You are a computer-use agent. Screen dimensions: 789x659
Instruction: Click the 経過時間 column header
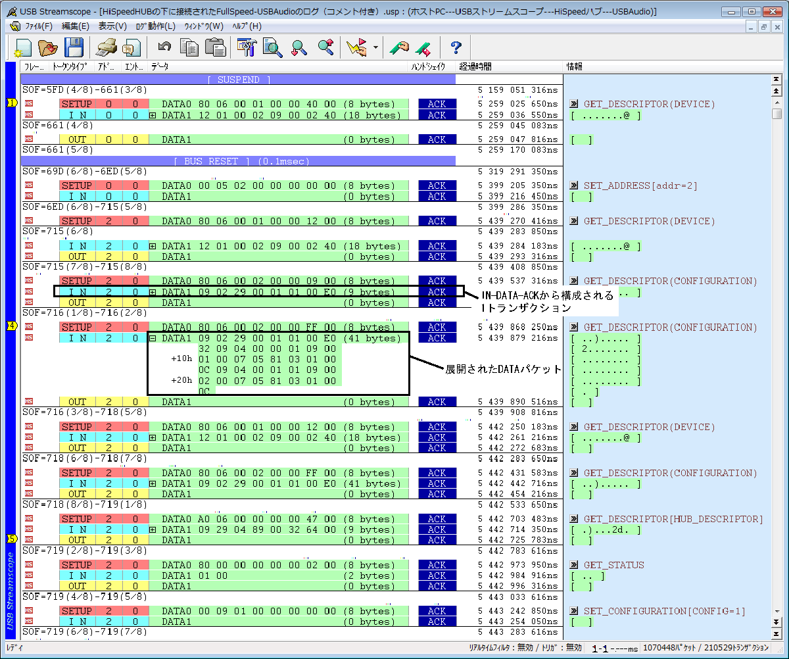(x=475, y=67)
